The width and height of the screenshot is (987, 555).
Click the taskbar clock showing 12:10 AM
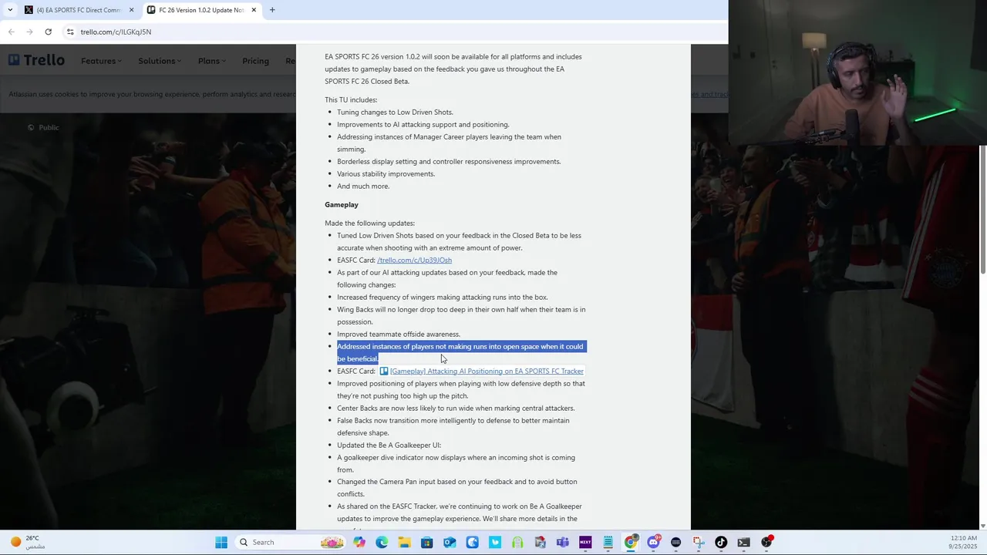[961, 542]
